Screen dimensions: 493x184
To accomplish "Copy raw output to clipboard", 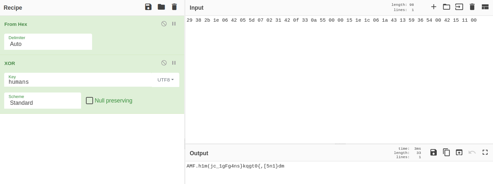I will tap(446, 152).
